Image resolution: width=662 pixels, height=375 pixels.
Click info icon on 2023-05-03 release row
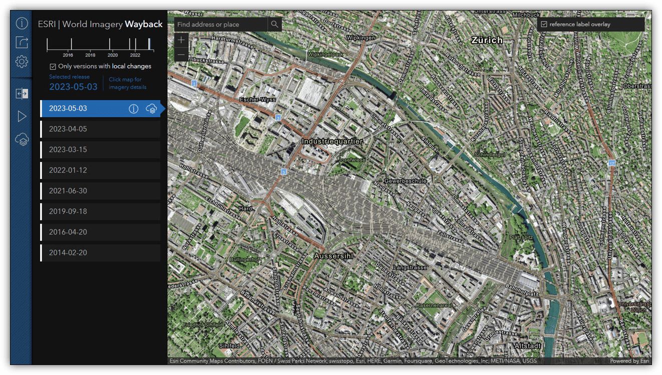tap(133, 108)
